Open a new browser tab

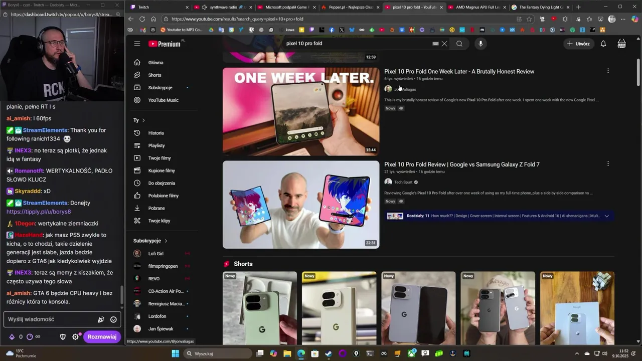tap(578, 7)
